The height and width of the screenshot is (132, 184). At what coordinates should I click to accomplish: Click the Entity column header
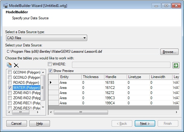(x=70, y=77)
